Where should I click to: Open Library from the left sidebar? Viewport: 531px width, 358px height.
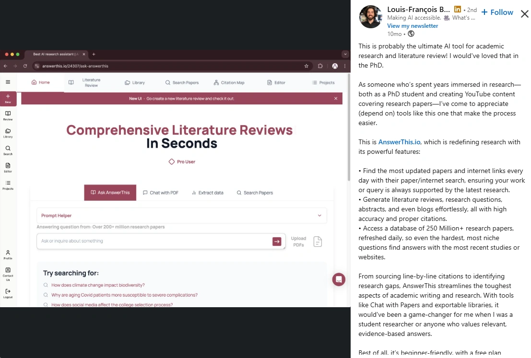8,133
